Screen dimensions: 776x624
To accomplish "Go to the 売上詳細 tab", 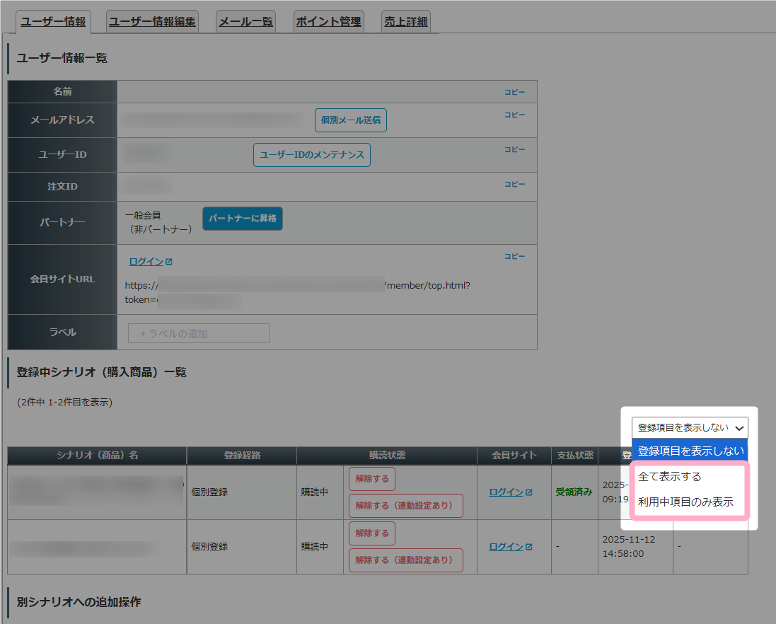I will tap(405, 22).
